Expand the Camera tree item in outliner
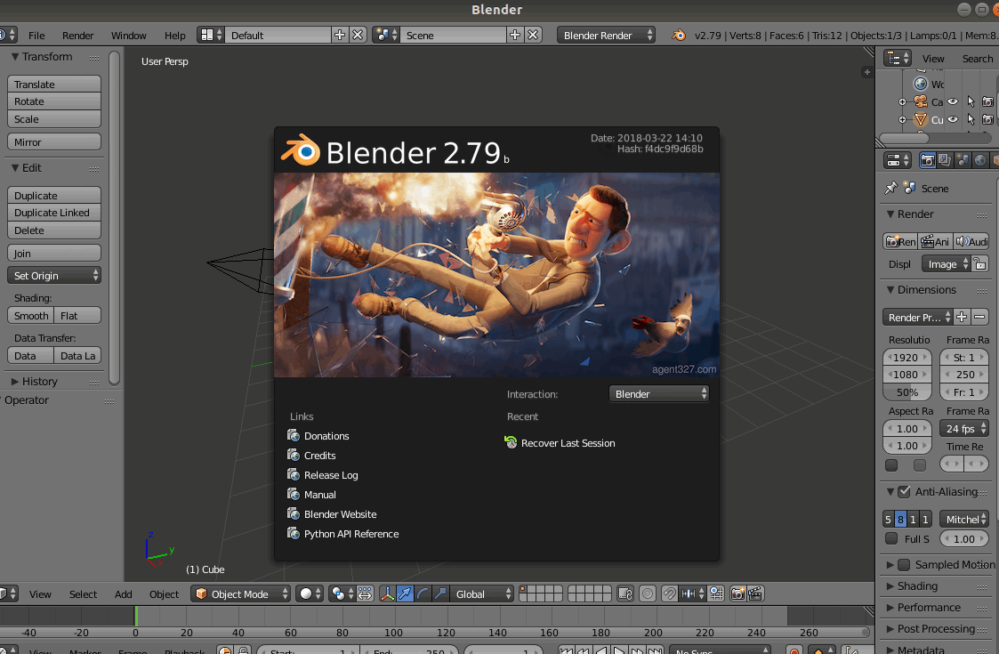The width and height of the screenshot is (999, 654). click(x=902, y=102)
